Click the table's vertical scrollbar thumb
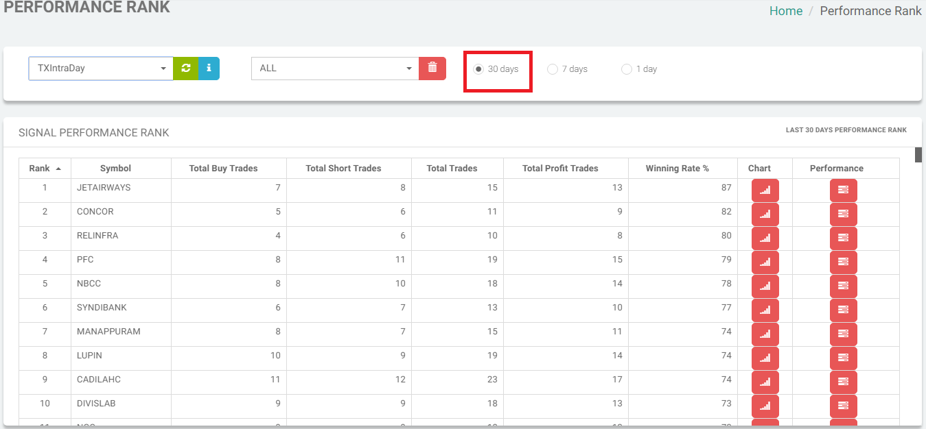 (x=918, y=155)
